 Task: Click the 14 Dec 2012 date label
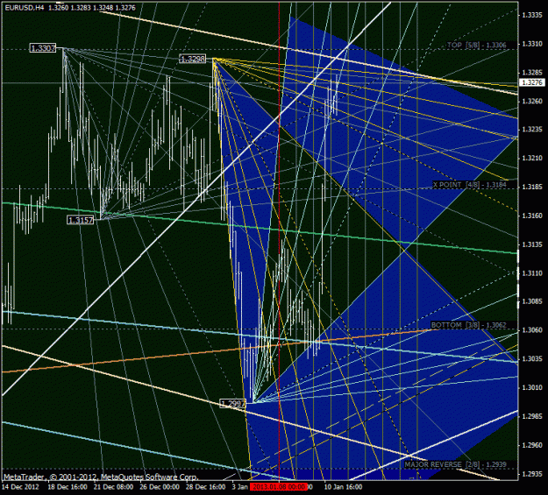[x=21, y=487]
